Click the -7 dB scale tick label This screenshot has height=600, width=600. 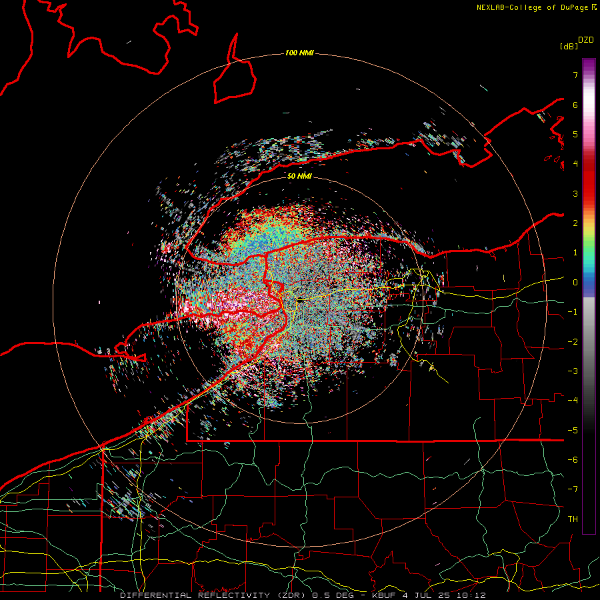coord(573,489)
